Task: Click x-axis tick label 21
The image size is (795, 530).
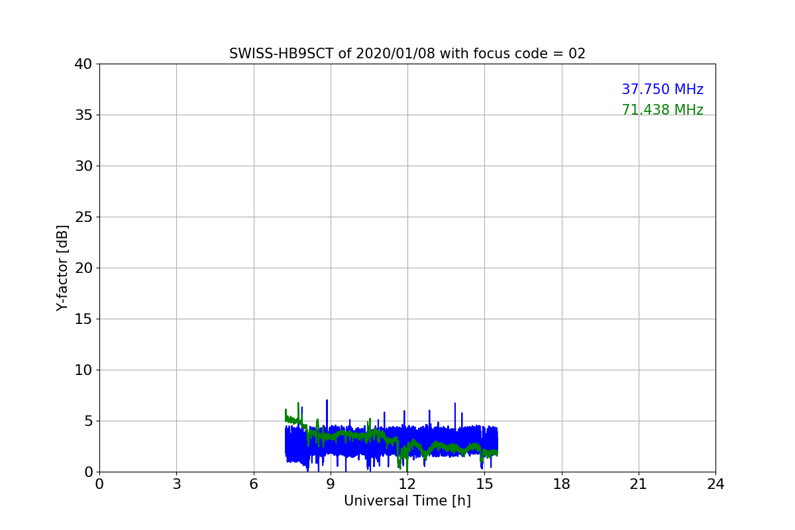Action: [x=639, y=484]
